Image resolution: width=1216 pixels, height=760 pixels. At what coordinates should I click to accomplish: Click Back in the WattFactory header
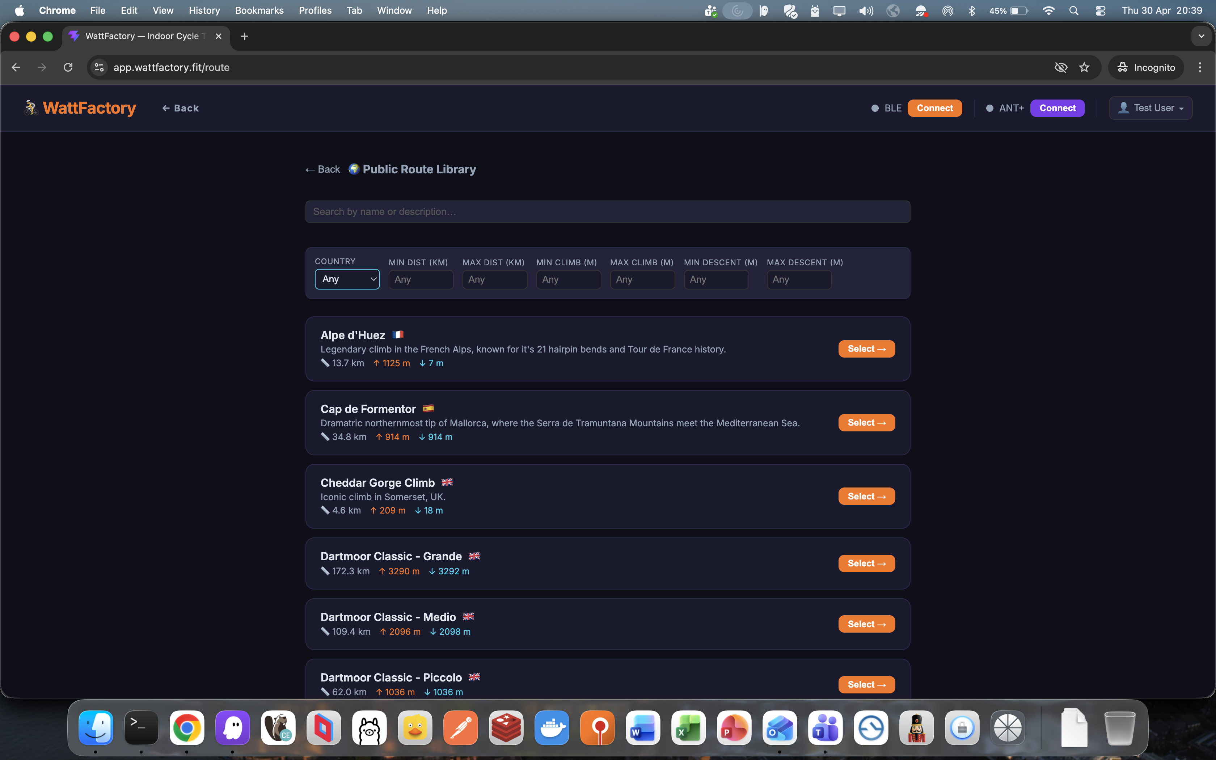point(180,108)
